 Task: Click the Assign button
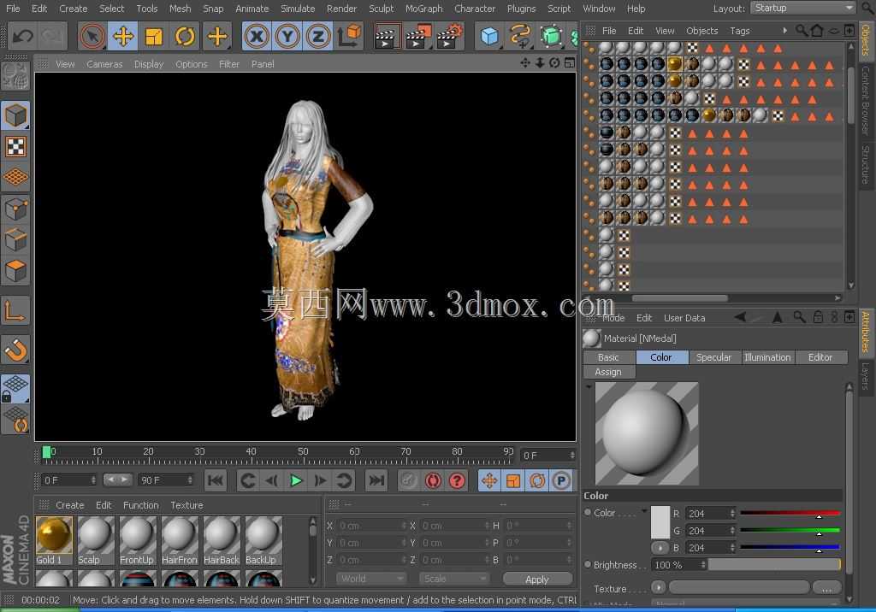click(x=608, y=372)
